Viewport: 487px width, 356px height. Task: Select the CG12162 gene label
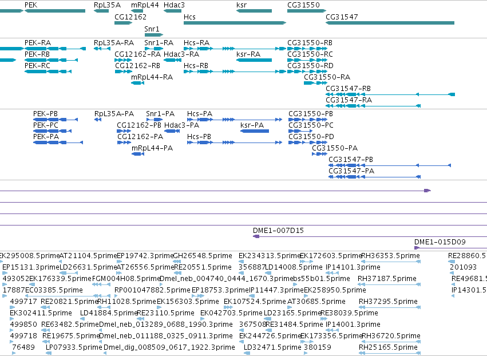coord(130,17)
